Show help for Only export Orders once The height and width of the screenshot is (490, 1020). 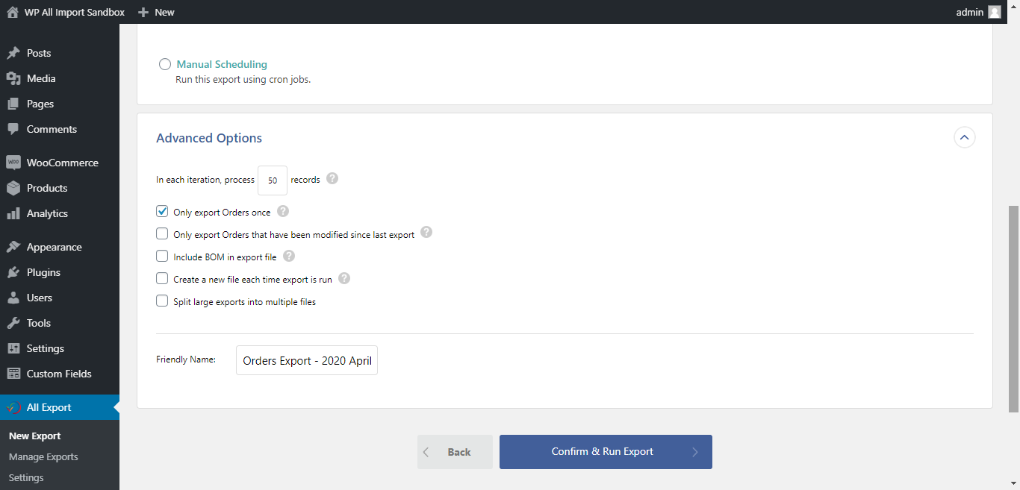[283, 211]
